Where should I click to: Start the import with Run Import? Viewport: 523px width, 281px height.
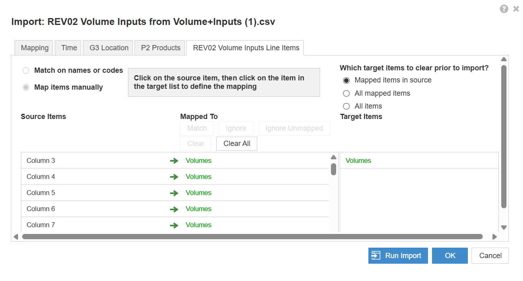(x=398, y=256)
